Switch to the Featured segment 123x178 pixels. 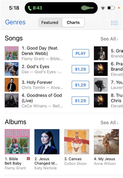[x=50, y=22]
